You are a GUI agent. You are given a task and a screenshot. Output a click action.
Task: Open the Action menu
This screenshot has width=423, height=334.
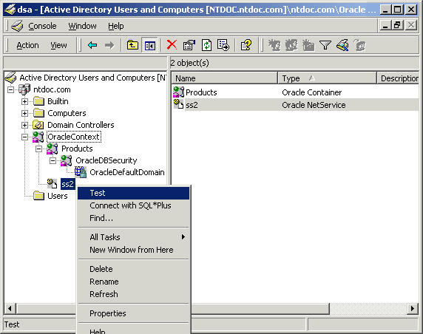(27, 45)
